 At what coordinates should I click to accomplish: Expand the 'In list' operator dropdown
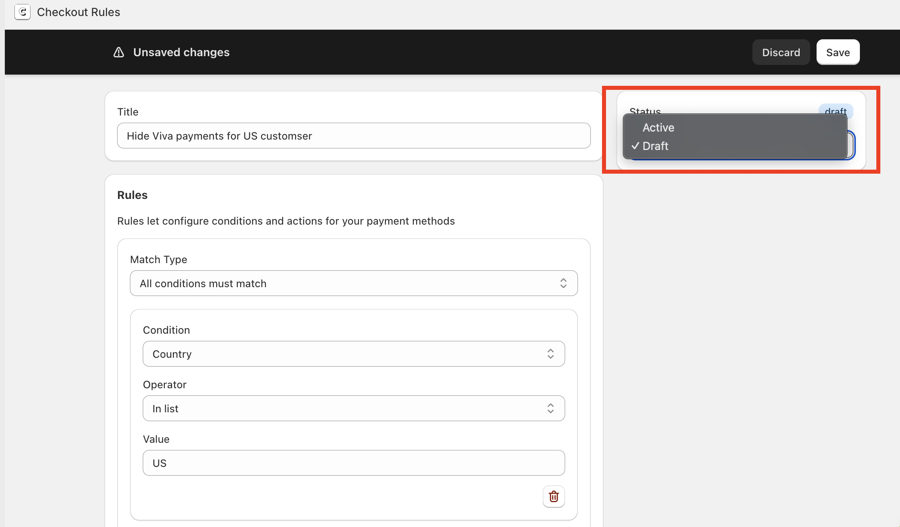coord(353,408)
